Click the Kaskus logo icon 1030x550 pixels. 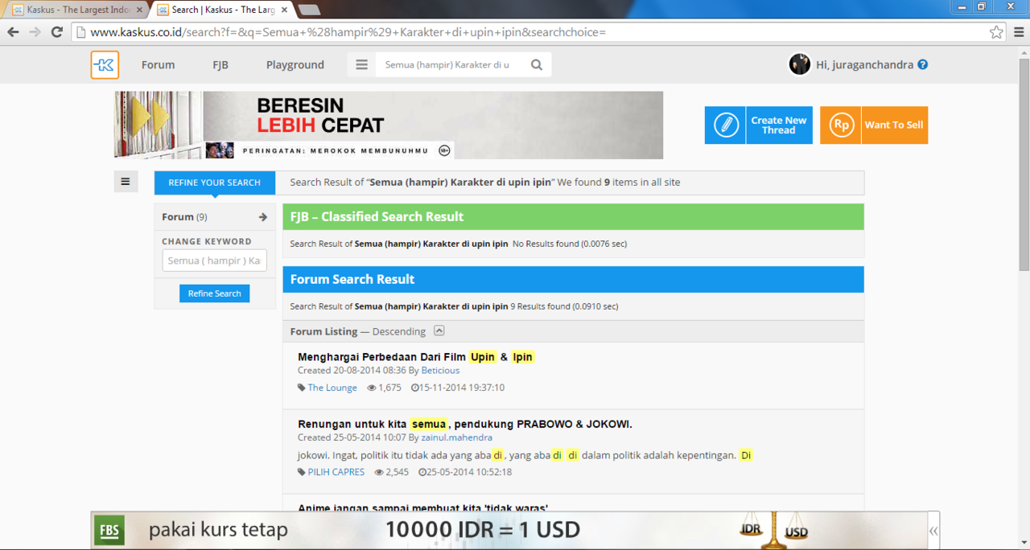point(105,65)
